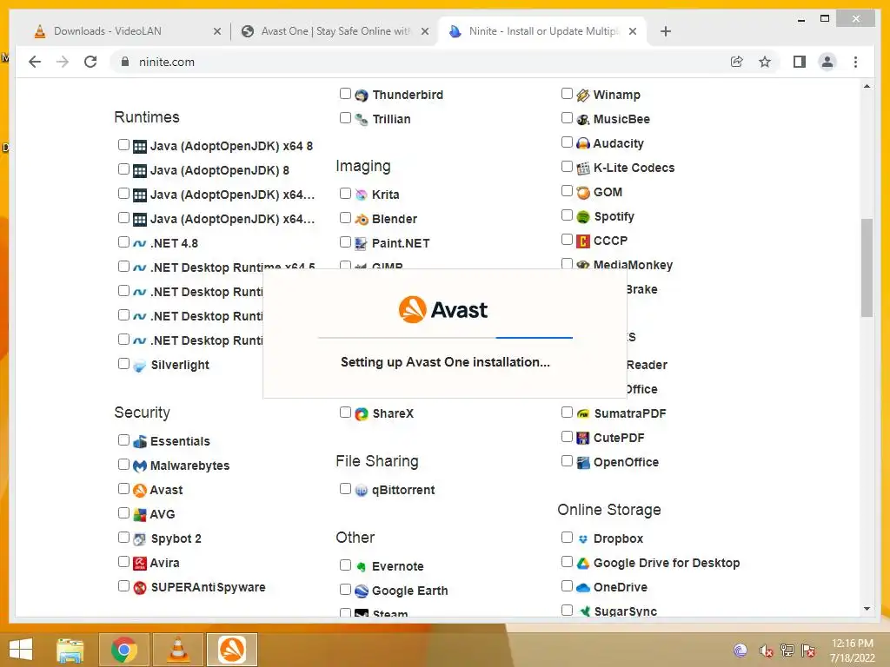
Task: View site info via padlock icon
Action: (125, 62)
